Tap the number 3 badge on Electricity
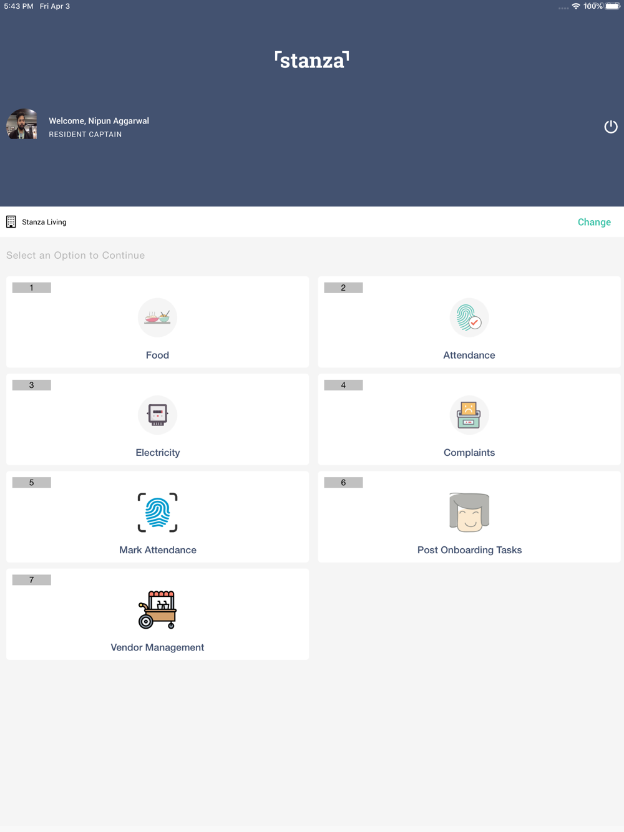Image resolution: width=624 pixels, height=832 pixels. pyautogui.click(x=32, y=385)
